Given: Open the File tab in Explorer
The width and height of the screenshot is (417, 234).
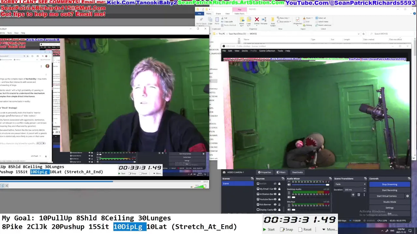Looking at the screenshot, I should (200, 14).
